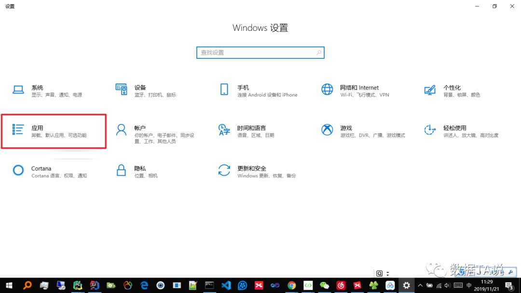Open the terminal icon on taskbar
Viewport: 521px width, 293px height.
tap(209, 285)
